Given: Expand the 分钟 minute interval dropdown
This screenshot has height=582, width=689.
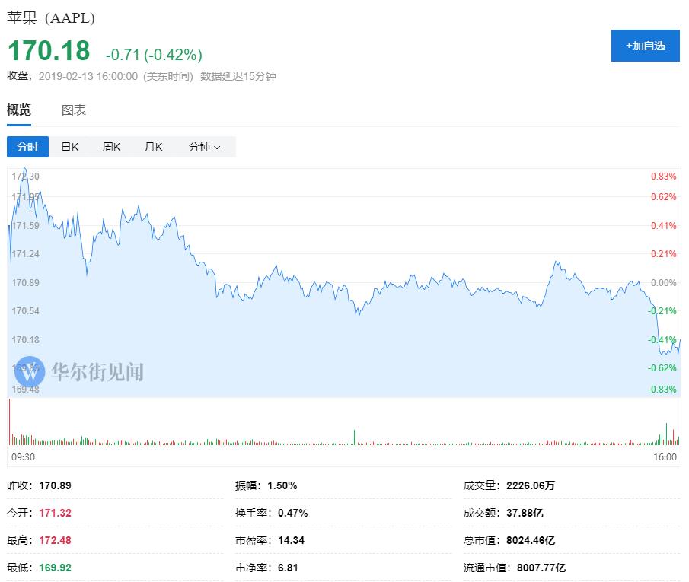Looking at the screenshot, I should coord(204,147).
